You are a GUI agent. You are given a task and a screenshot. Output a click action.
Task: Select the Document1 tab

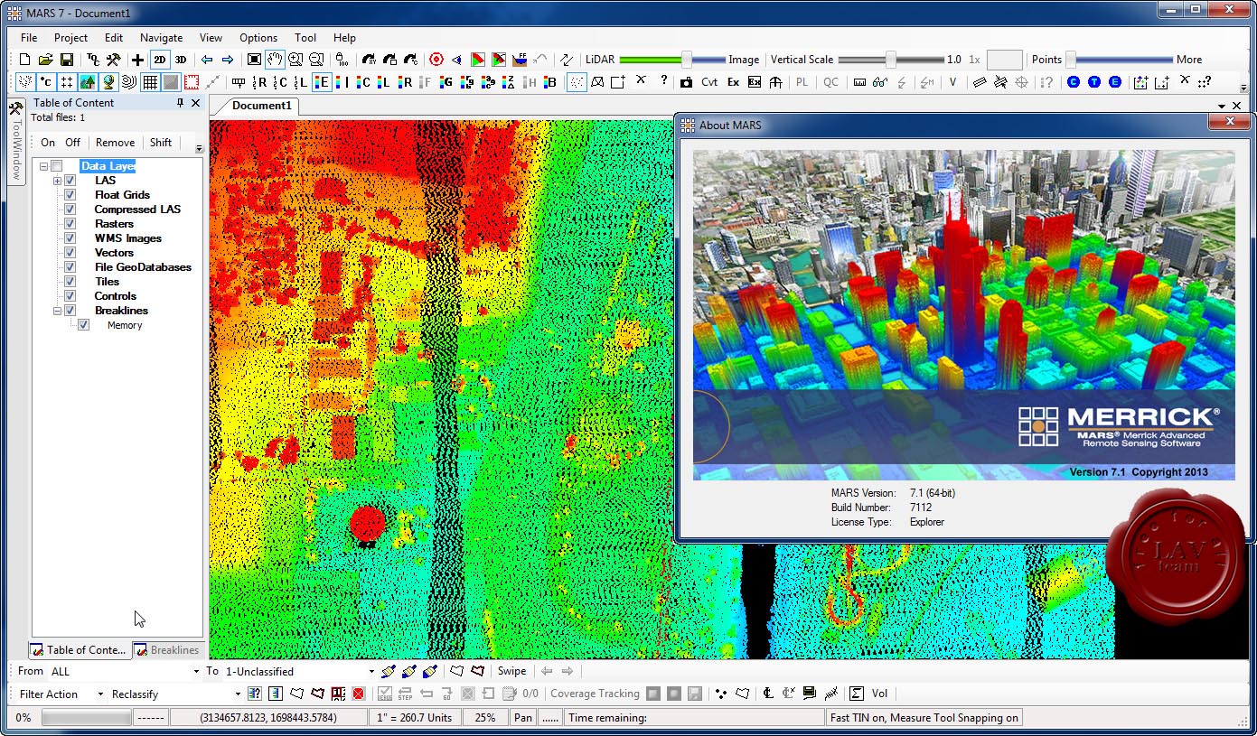[x=262, y=106]
